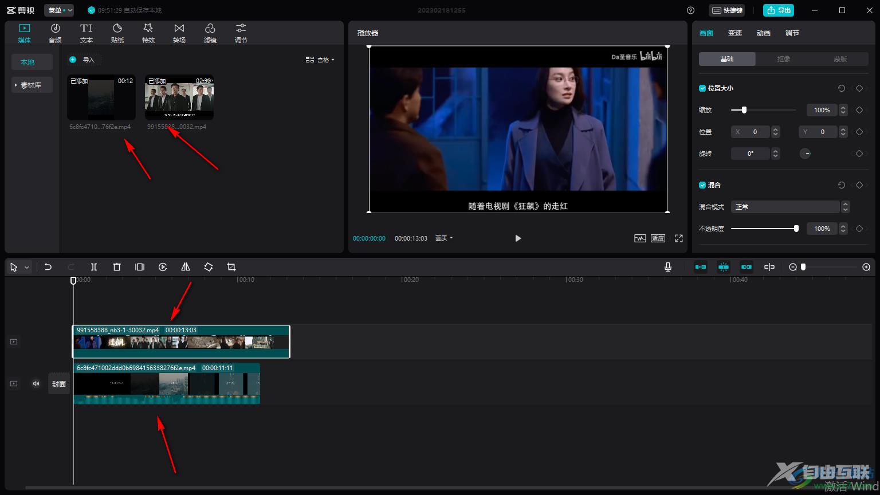Image resolution: width=880 pixels, height=495 pixels.
Task: Toggle track linkage
Action: (x=747, y=267)
